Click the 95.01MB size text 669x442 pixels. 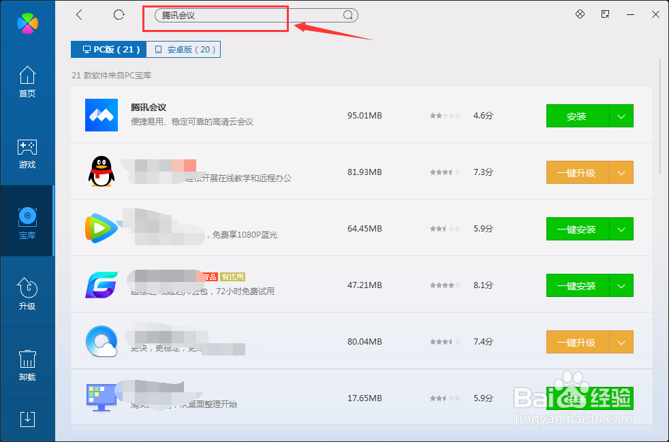(x=364, y=116)
